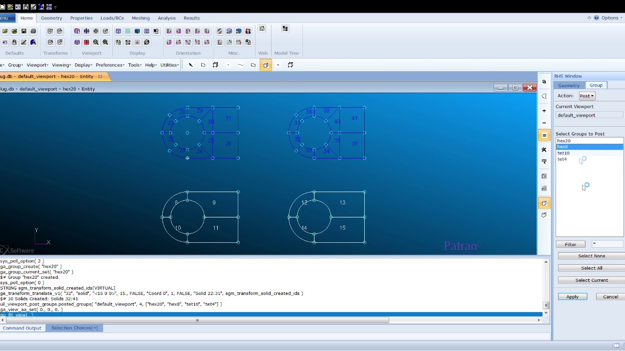Open the Options dropdown at top right
The width and height of the screenshot is (625, 351).
611,18
